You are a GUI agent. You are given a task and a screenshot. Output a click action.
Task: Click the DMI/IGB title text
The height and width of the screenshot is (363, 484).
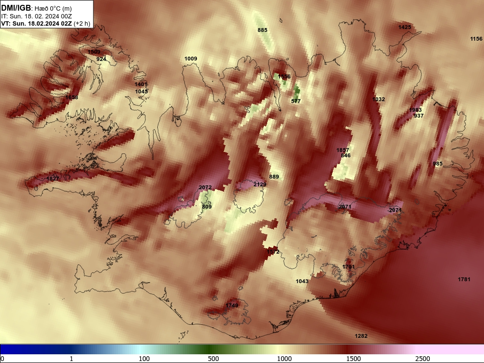16,8
